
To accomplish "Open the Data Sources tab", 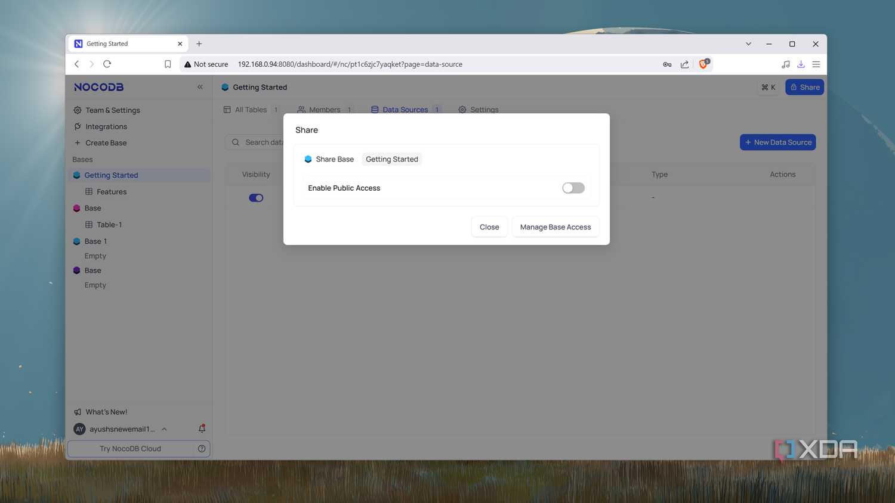I will [x=406, y=110].
